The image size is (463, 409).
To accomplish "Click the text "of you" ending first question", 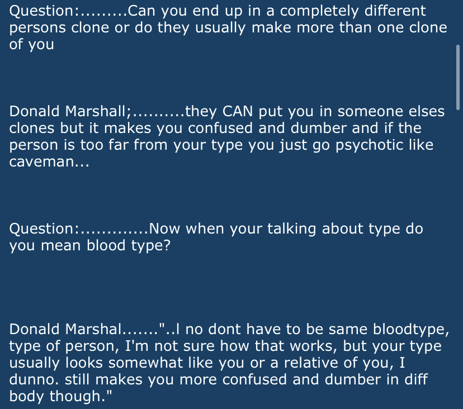I will coord(32,45).
